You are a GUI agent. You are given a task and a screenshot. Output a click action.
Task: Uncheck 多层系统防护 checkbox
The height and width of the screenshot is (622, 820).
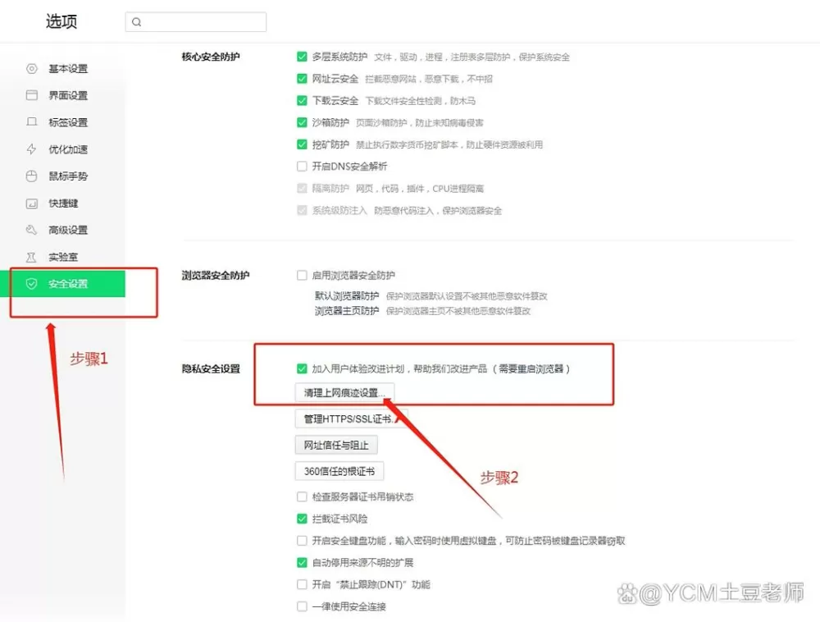point(302,57)
